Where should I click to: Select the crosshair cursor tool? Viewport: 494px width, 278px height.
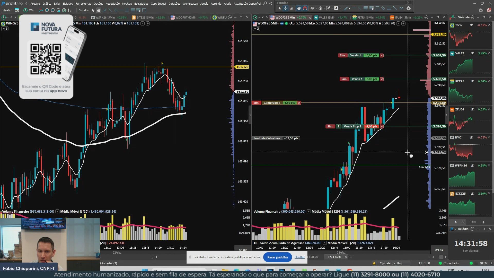pos(286,8)
